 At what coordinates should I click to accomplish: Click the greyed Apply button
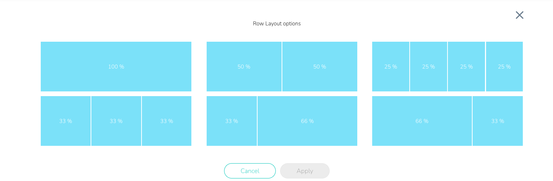click(x=305, y=171)
